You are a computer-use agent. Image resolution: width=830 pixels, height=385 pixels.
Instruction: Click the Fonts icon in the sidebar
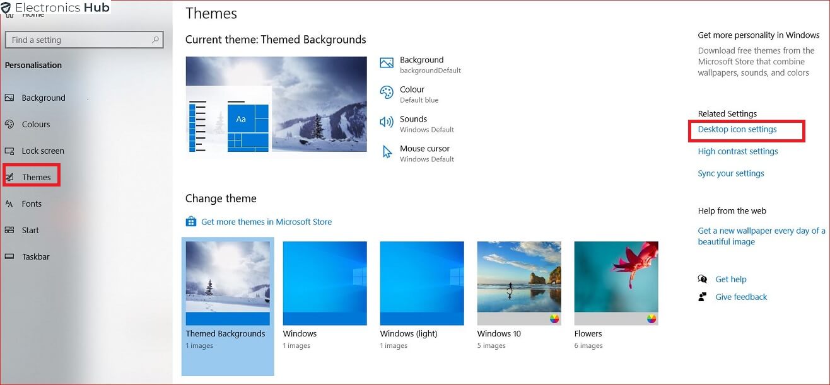pos(11,204)
